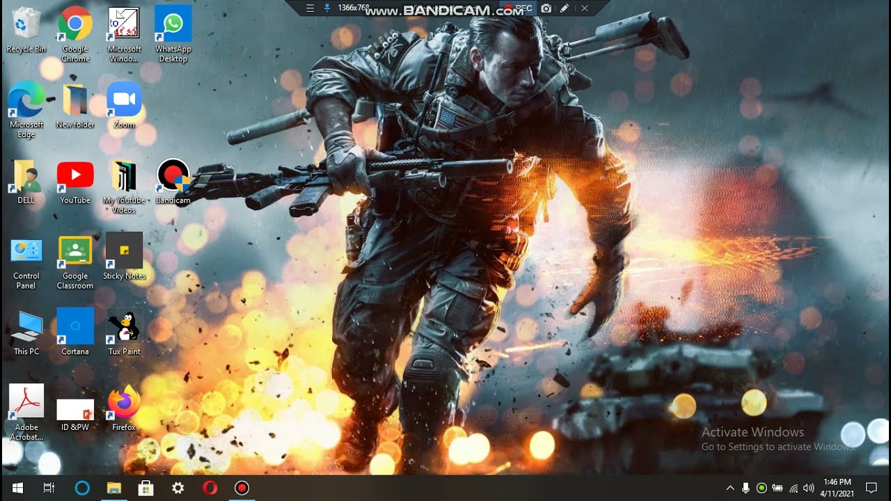
Task: Select the Microsoft Windo... desktop shortcut
Action: click(124, 35)
